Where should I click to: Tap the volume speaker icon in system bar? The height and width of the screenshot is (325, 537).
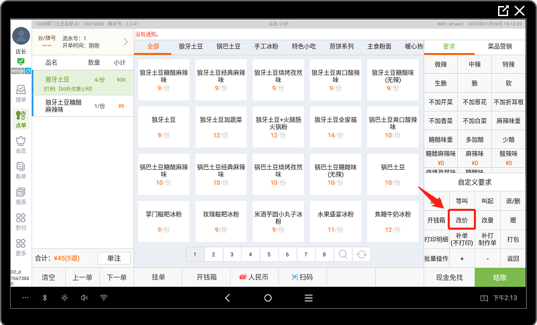[85, 297]
